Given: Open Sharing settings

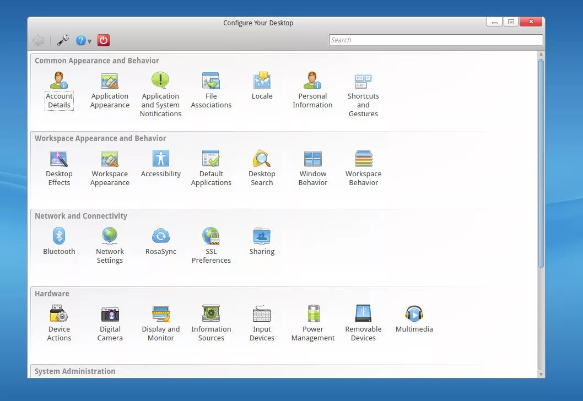Looking at the screenshot, I should coord(262,242).
